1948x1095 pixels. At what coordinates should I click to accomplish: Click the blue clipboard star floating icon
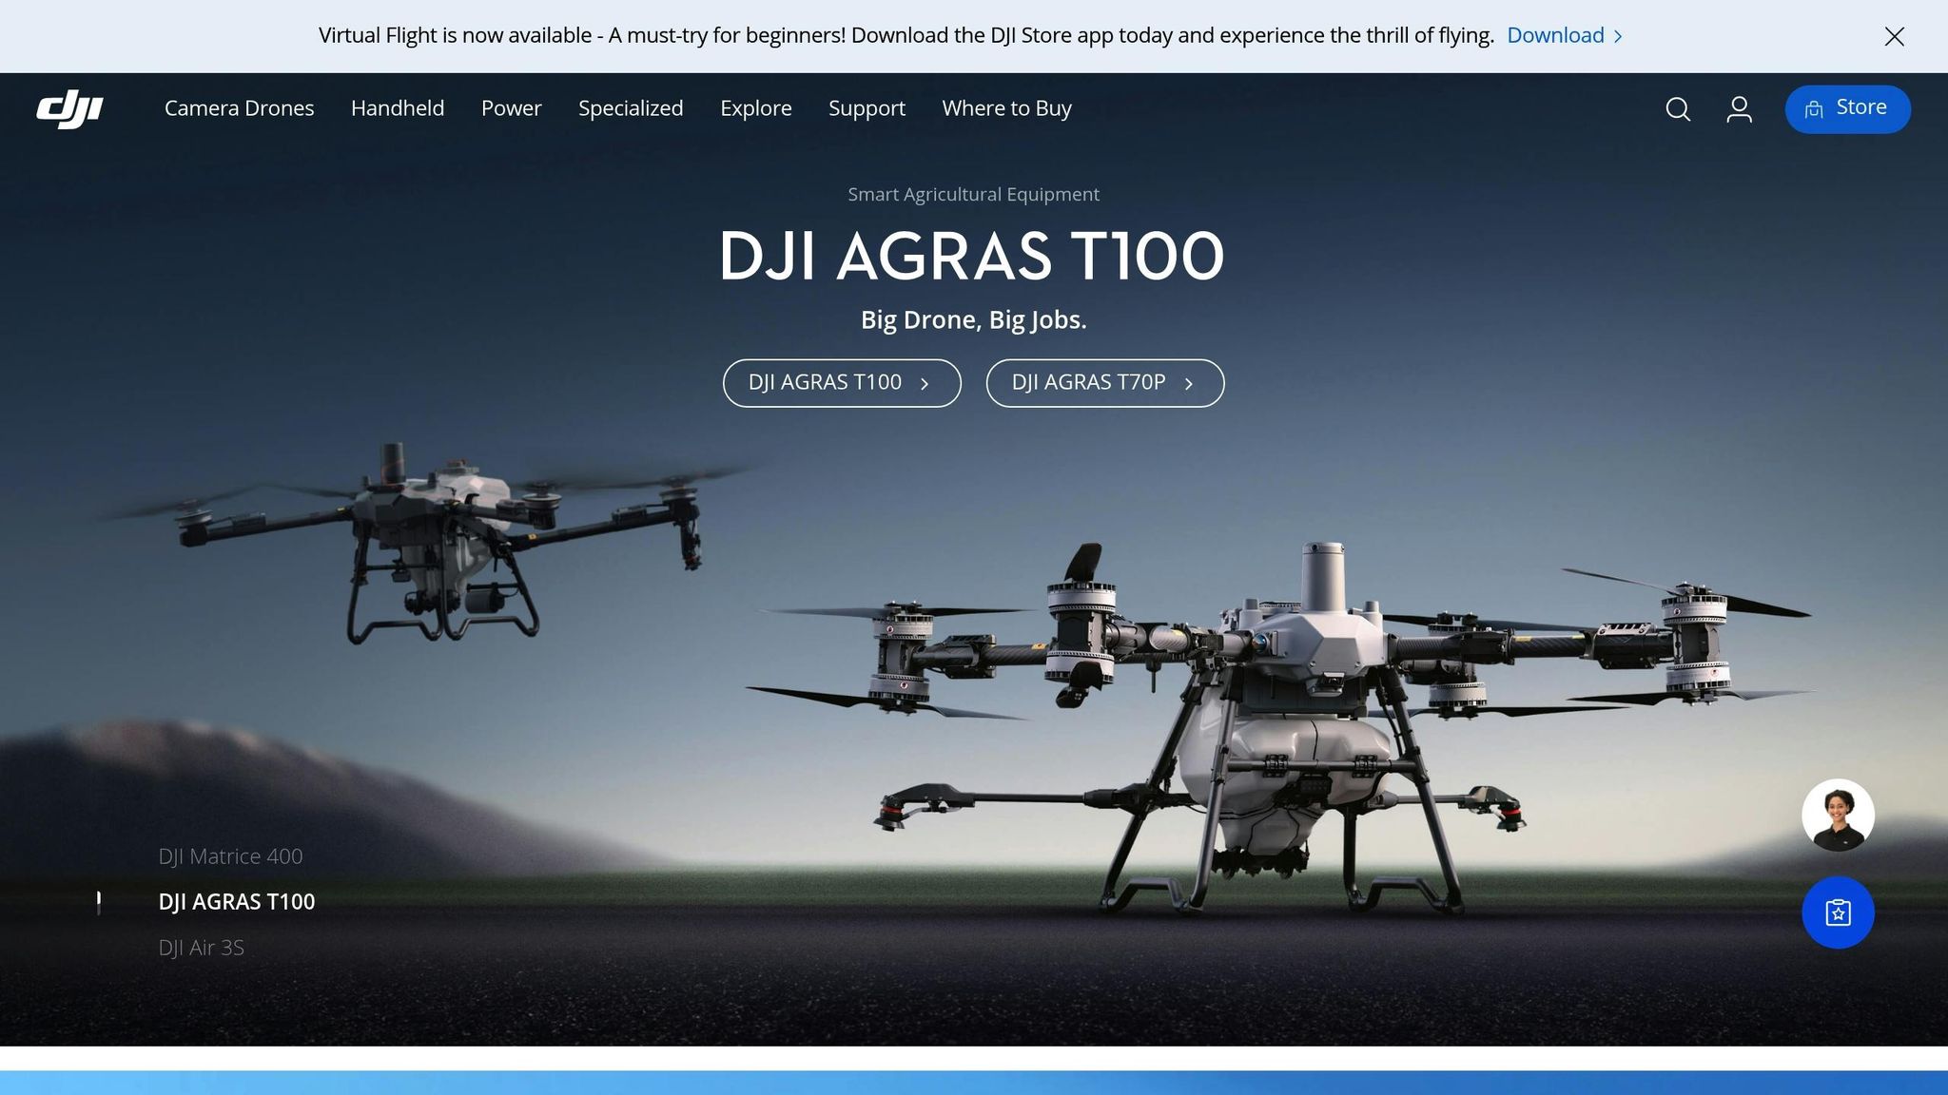click(x=1838, y=912)
